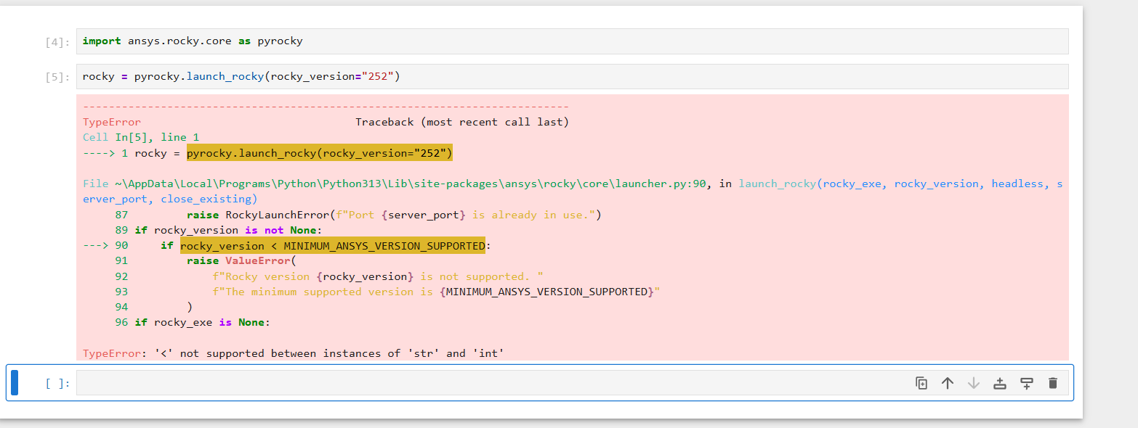Click the empty [ ]: prompt of the active cell
1138x428 pixels.
[57, 384]
